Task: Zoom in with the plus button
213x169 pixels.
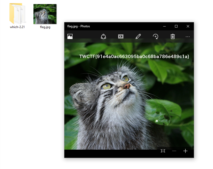Action: click(x=185, y=151)
